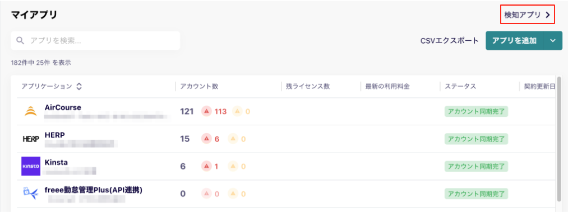Click the yellow warning icon in HERP row
568x222 pixels.
(x=233, y=139)
